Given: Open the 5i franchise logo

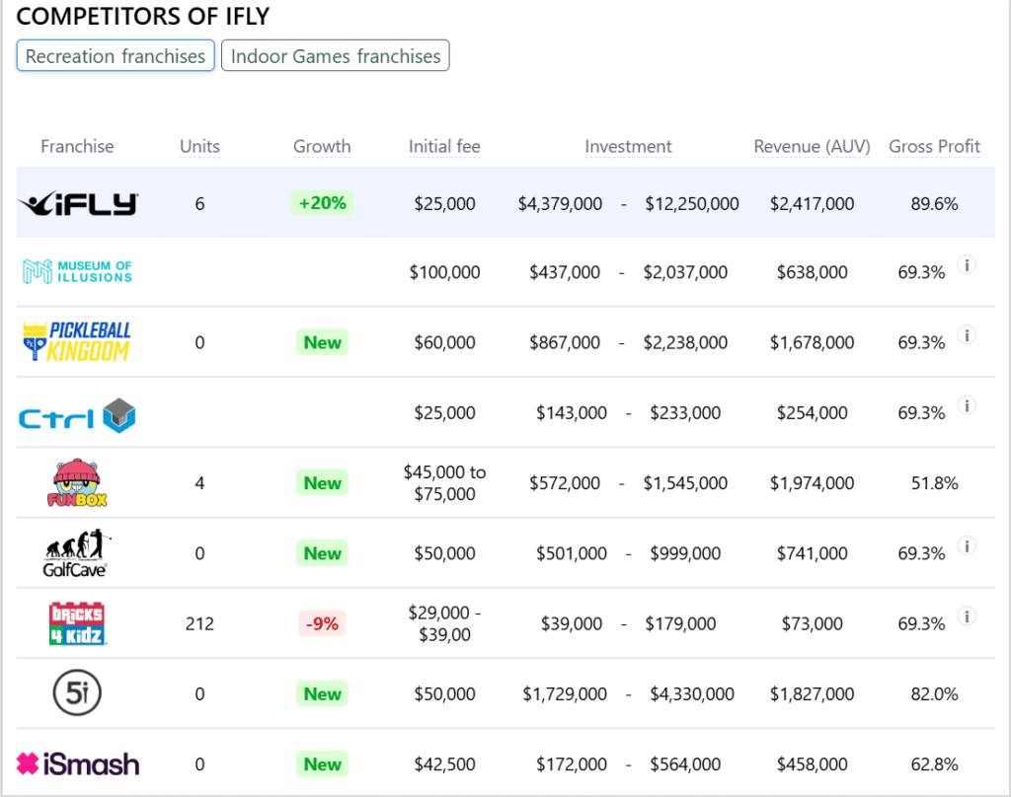Looking at the screenshot, I should (77, 693).
